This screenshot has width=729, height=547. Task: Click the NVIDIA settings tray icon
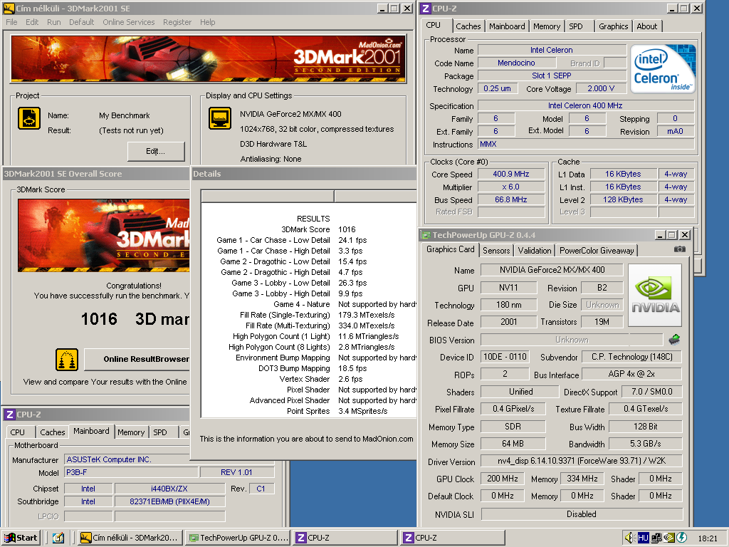[x=669, y=538]
